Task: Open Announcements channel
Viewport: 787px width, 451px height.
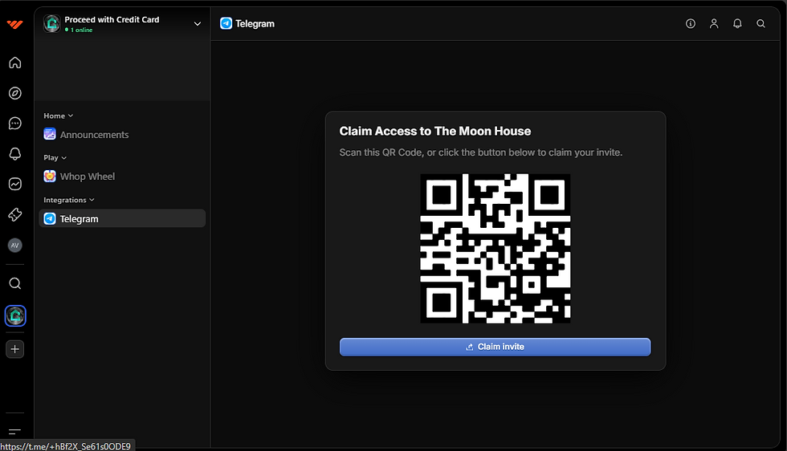Action: click(x=122, y=135)
